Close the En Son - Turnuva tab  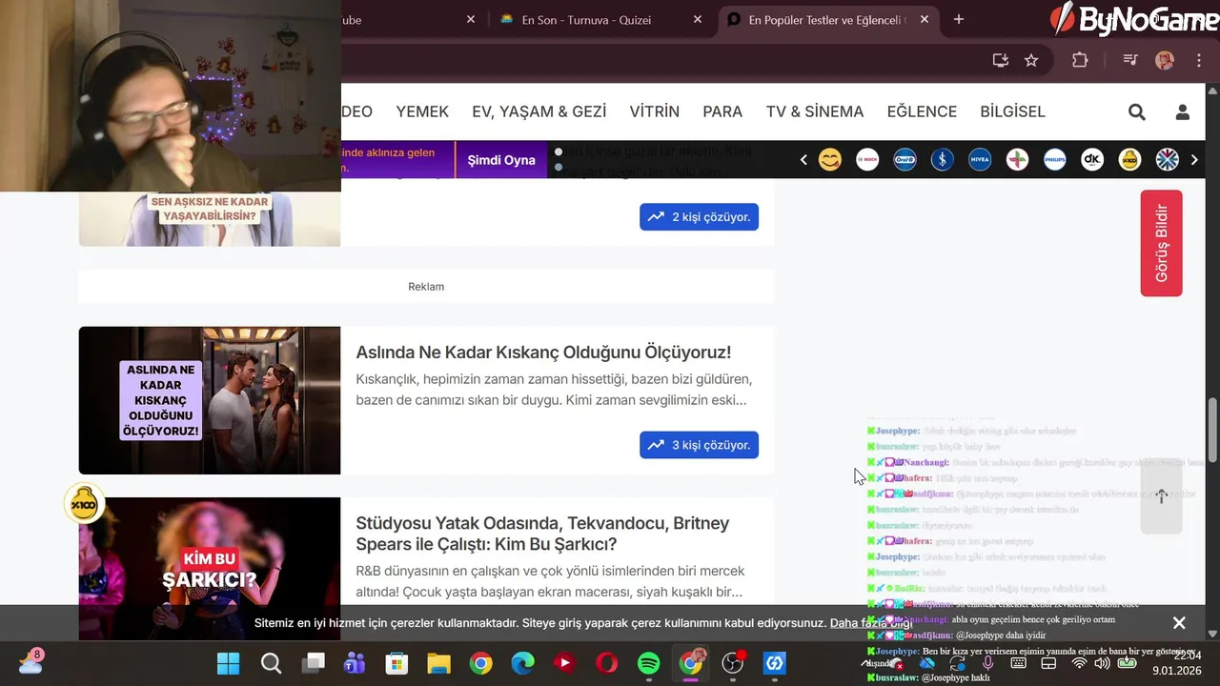tap(698, 19)
